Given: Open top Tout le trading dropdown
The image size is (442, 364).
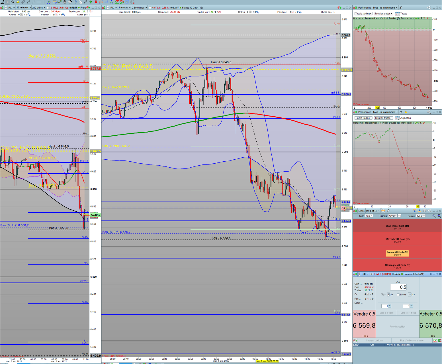Looking at the screenshot, I should pos(363,14).
